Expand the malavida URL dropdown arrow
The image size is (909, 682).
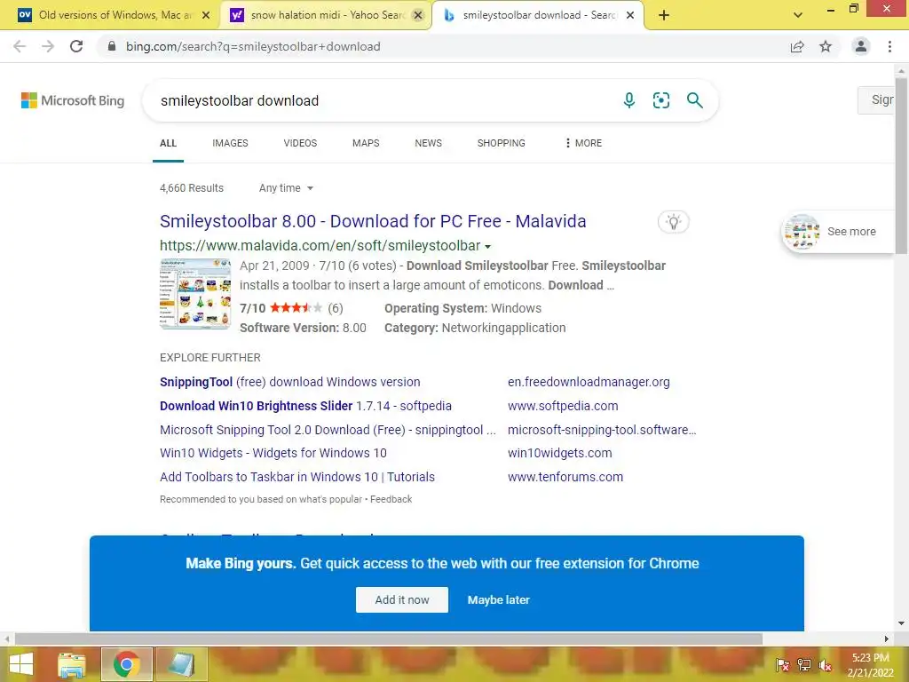(487, 247)
